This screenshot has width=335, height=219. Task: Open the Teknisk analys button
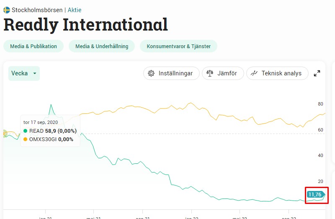277,73
